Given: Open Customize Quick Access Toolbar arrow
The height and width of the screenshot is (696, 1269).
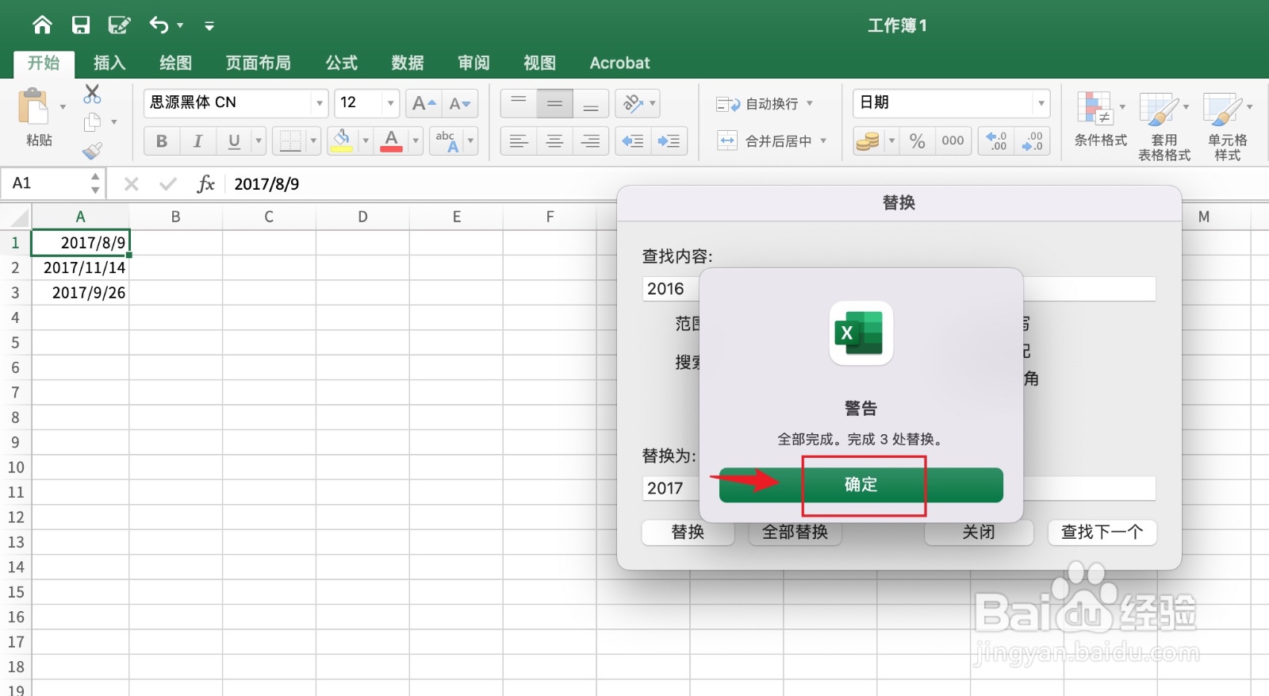Looking at the screenshot, I should pyautogui.click(x=209, y=26).
